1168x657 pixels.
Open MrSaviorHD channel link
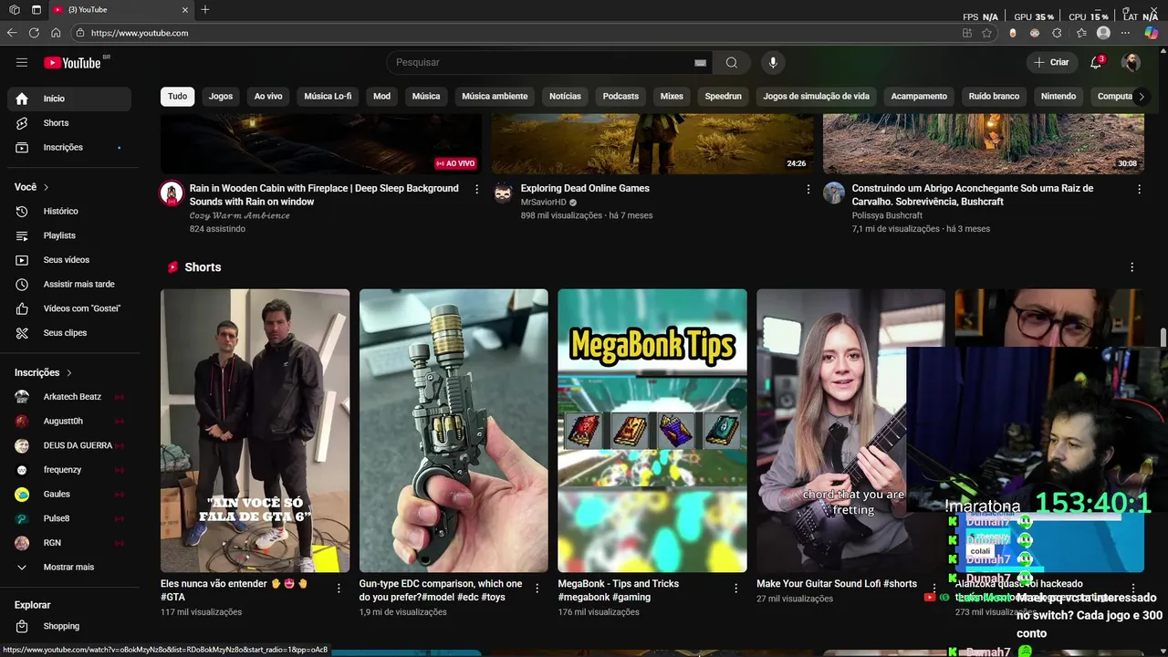[543, 203]
